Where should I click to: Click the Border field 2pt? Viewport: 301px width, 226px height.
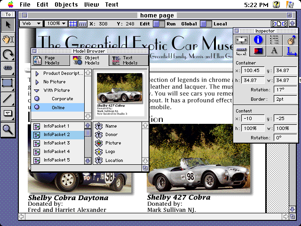pos(285,99)
